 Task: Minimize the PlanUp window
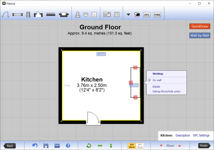pos(190,3)
